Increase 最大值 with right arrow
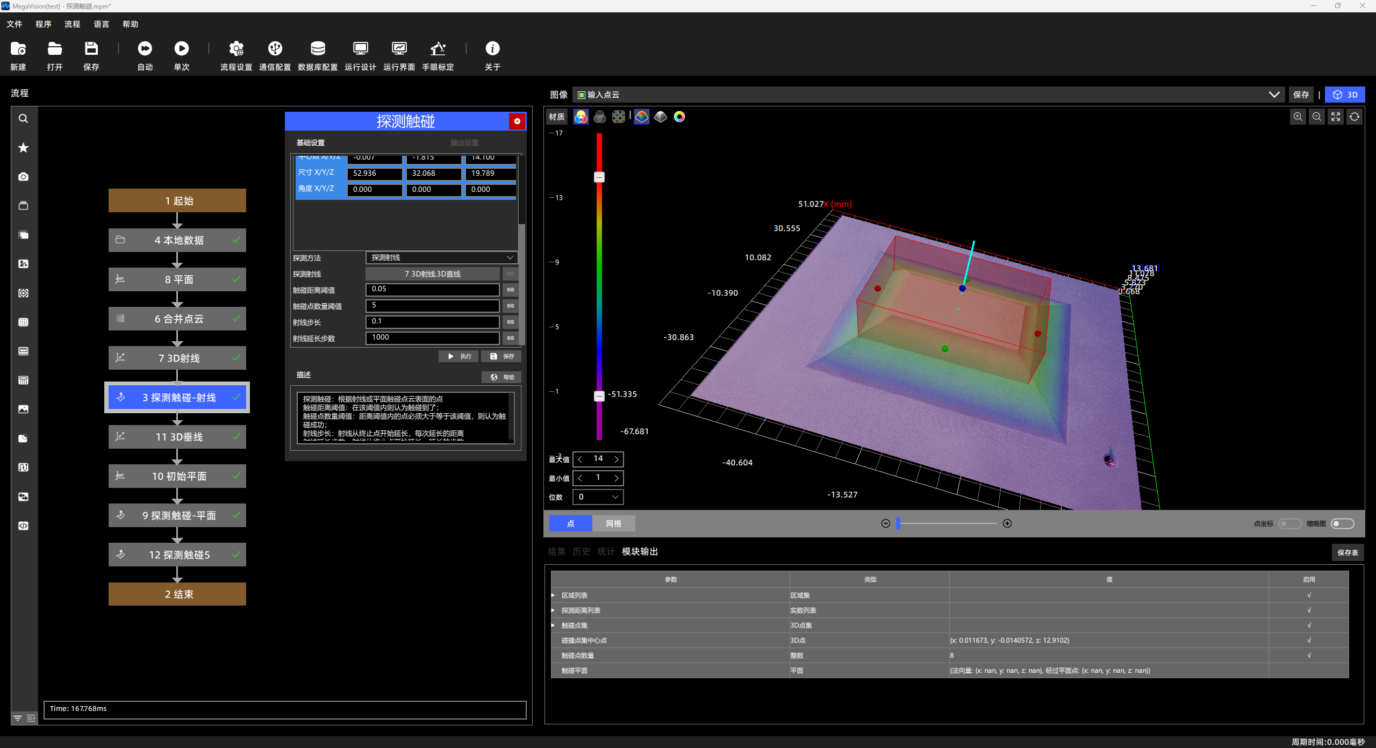 coord(616,459)
